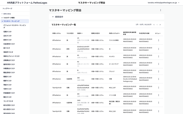Viewport: 183px width, 114px height.
Task: Open 国マスタ in the sidebar
Action: coord(7,48)
